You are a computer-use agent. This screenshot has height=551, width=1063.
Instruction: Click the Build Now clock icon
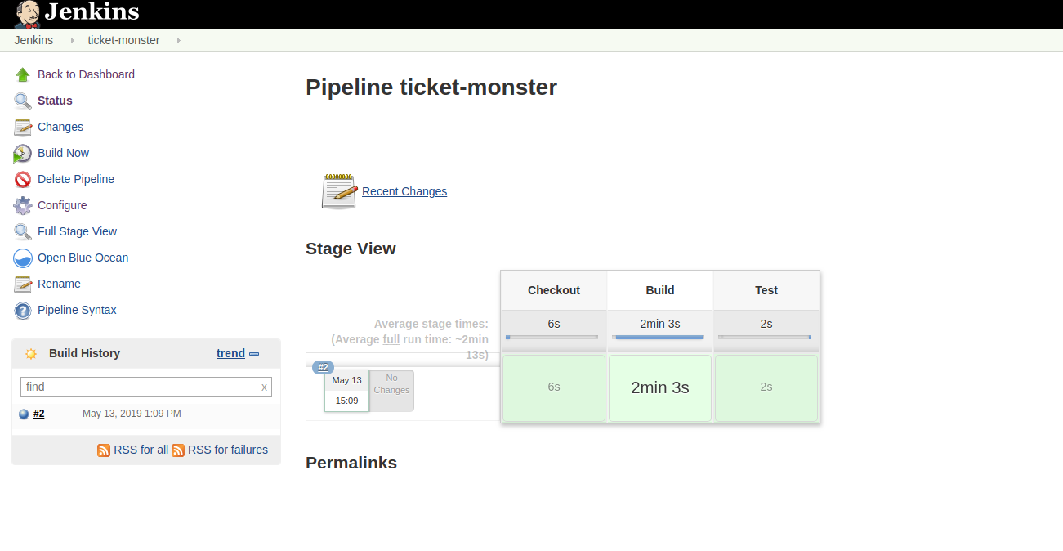pyautogui.click(x=23, y=153)
